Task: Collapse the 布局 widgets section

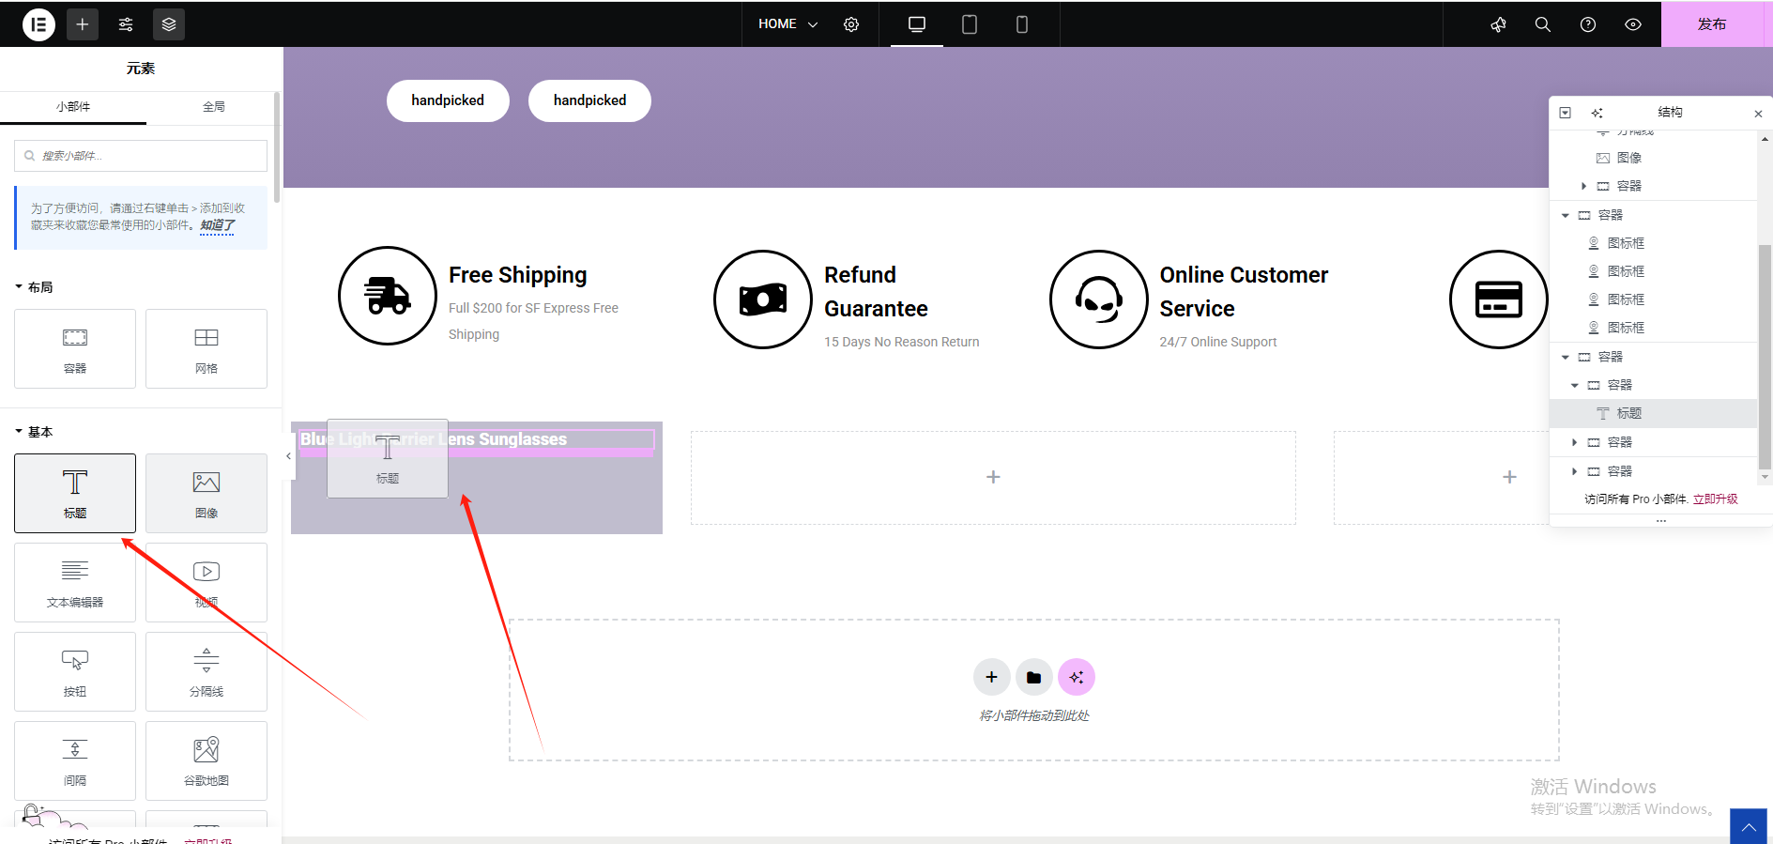Action: pos(35,287)
